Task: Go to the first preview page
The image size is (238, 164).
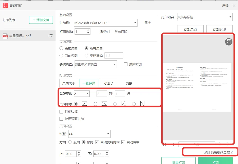Action: pos(165,144)
